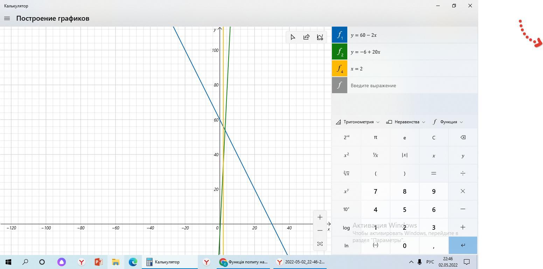Viewport: 543px width, 269px height.
Task: Toggle the 2nd function key
Action: [x=346, y=137]
